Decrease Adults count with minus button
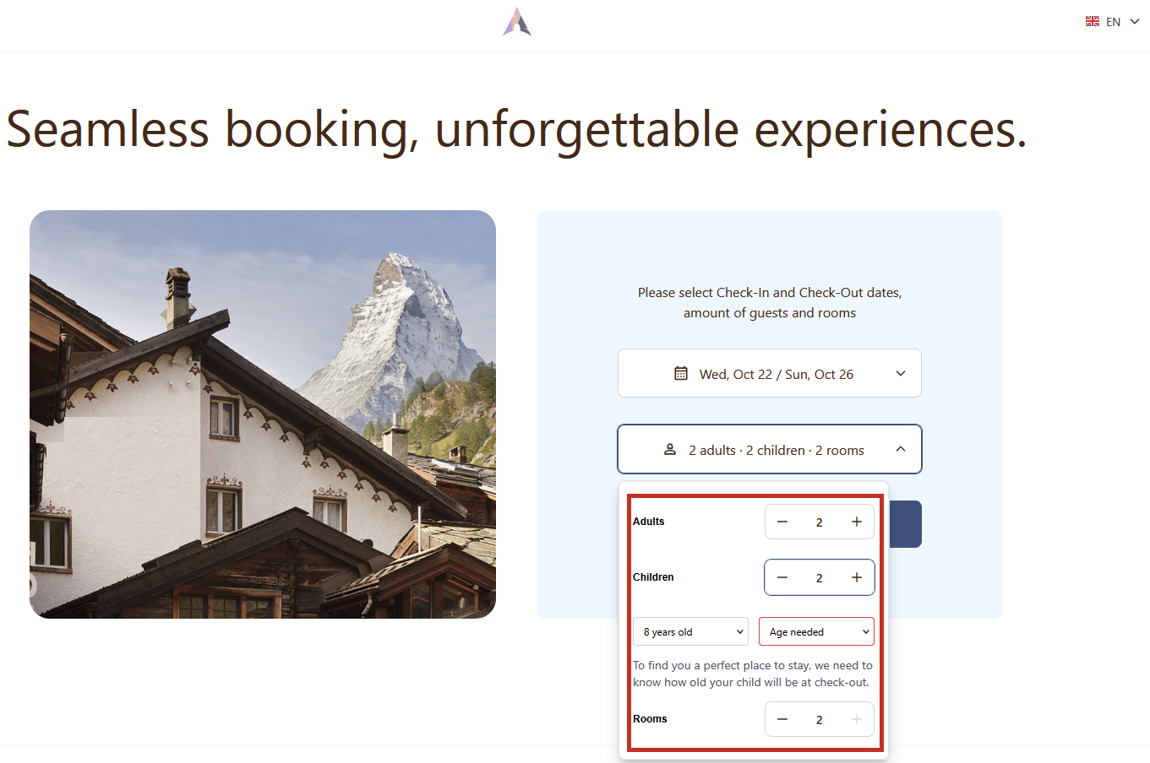The image size is (1150, 763). pyautogui.click(x=782, y=522)
